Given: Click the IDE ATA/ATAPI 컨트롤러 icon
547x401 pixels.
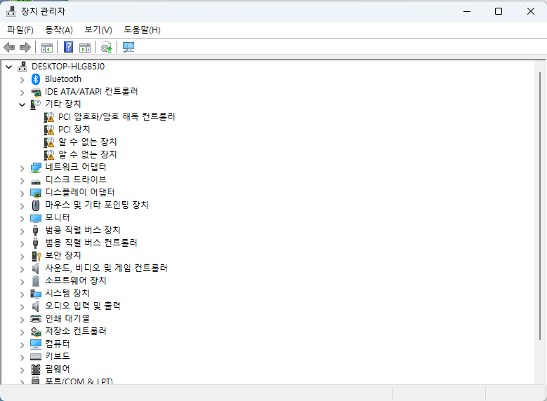Looking at the screenshot, I should click(36, 92).
